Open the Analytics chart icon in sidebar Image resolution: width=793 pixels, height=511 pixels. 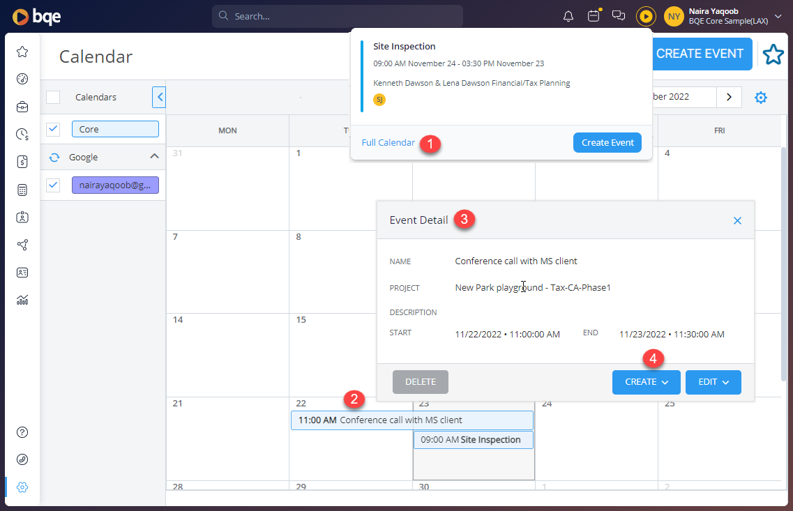click(22, 300)
